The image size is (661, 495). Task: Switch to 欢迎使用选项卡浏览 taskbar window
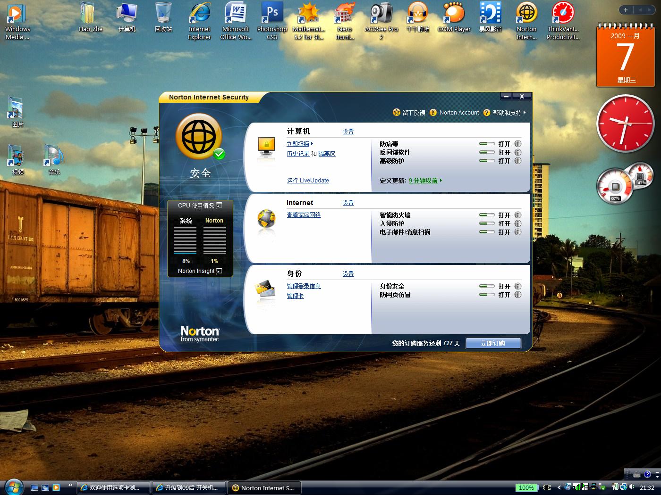[x=114, y=488]
